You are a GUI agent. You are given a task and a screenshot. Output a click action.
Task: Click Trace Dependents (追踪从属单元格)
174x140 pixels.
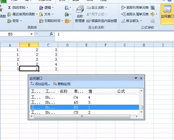pos(135,14)
